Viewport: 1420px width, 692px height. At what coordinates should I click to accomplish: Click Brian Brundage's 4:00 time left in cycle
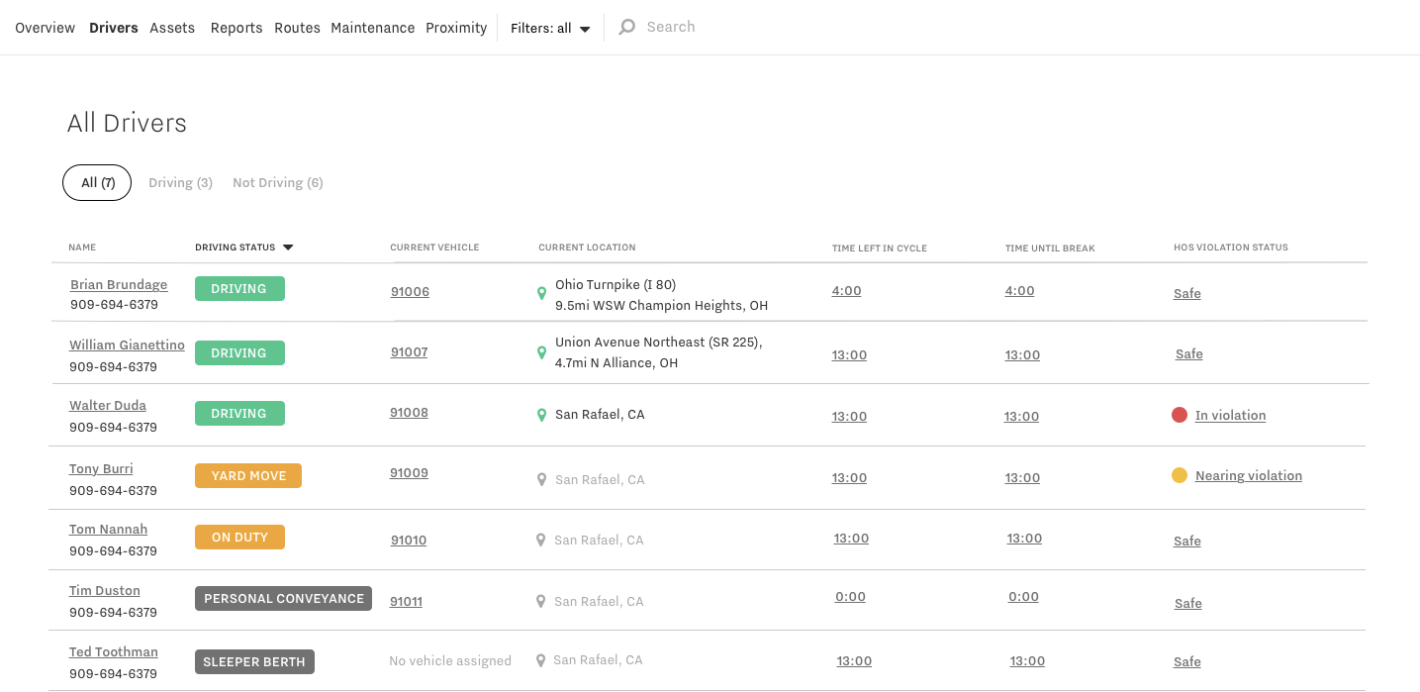pos(847,291)
